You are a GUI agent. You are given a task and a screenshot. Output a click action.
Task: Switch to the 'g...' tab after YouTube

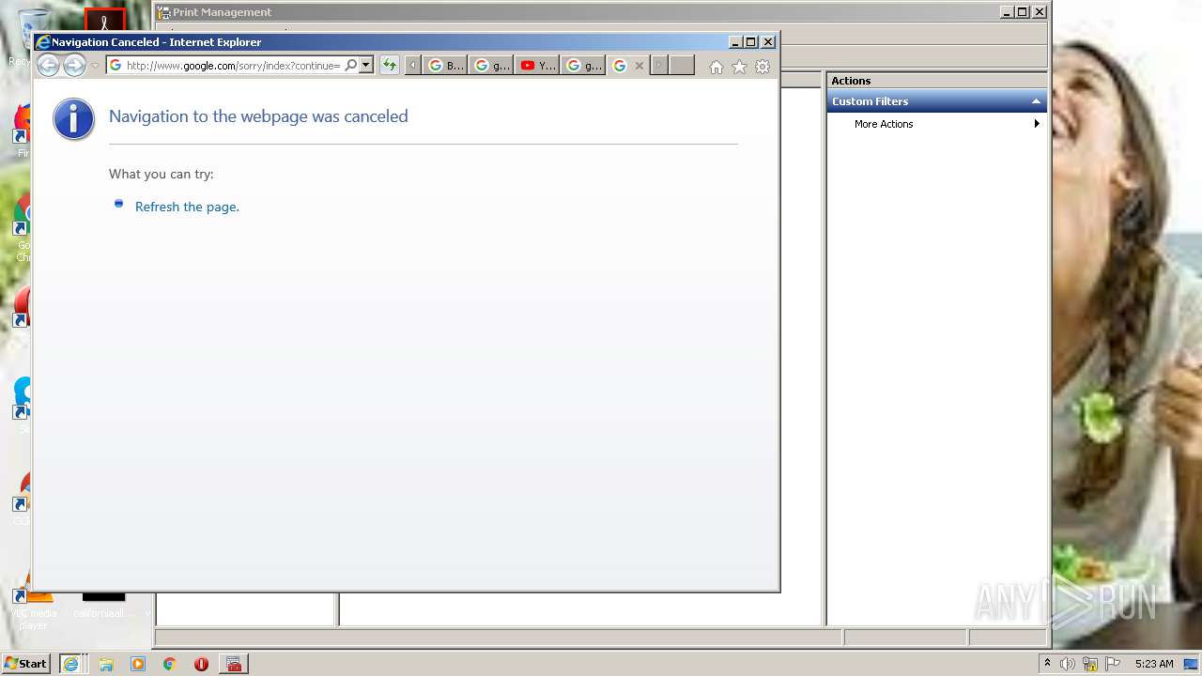[x=583, y=66]
